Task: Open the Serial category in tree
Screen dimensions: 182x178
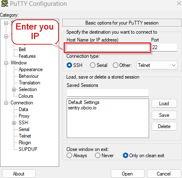Action: click(24, 129)
